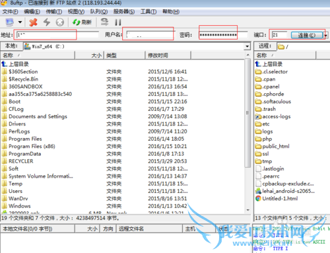
Task: Click the password input field
Action: [223, 35]
